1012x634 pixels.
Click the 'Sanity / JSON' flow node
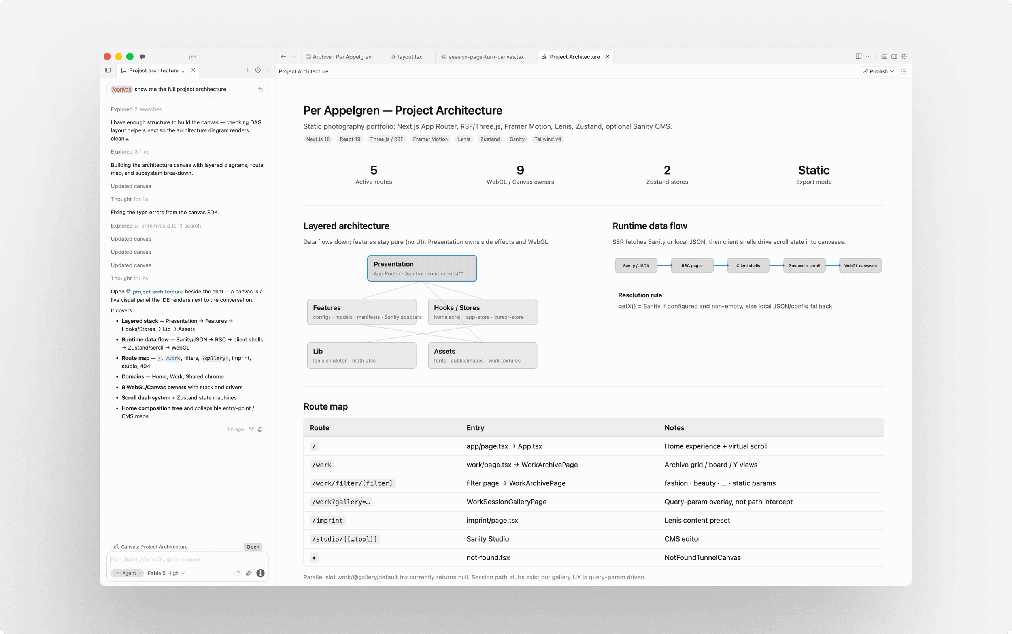click(636, 265)
